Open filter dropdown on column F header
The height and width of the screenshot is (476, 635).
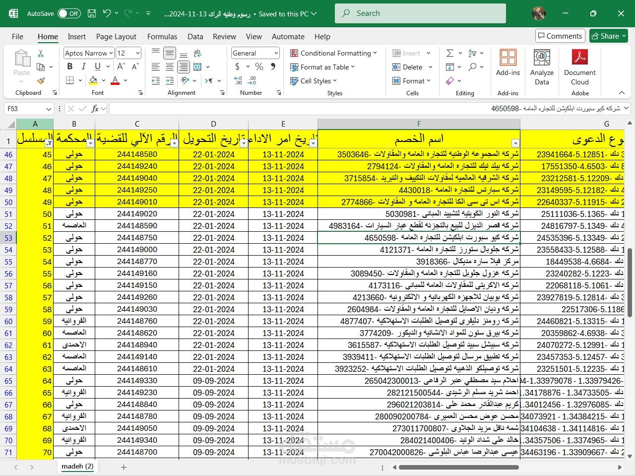pyautogui.click(x=515, y=143)
